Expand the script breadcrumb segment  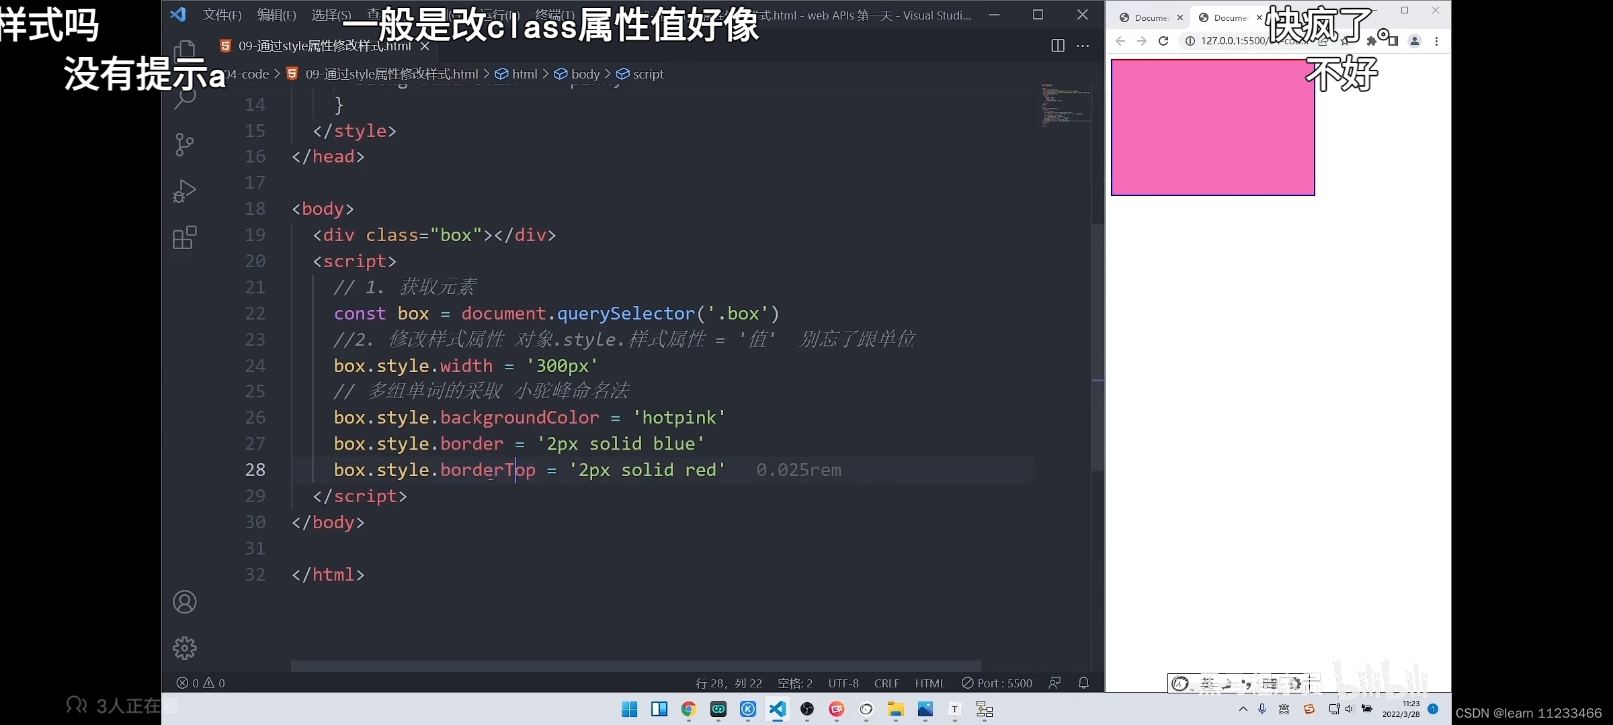[x=648, y=74]
